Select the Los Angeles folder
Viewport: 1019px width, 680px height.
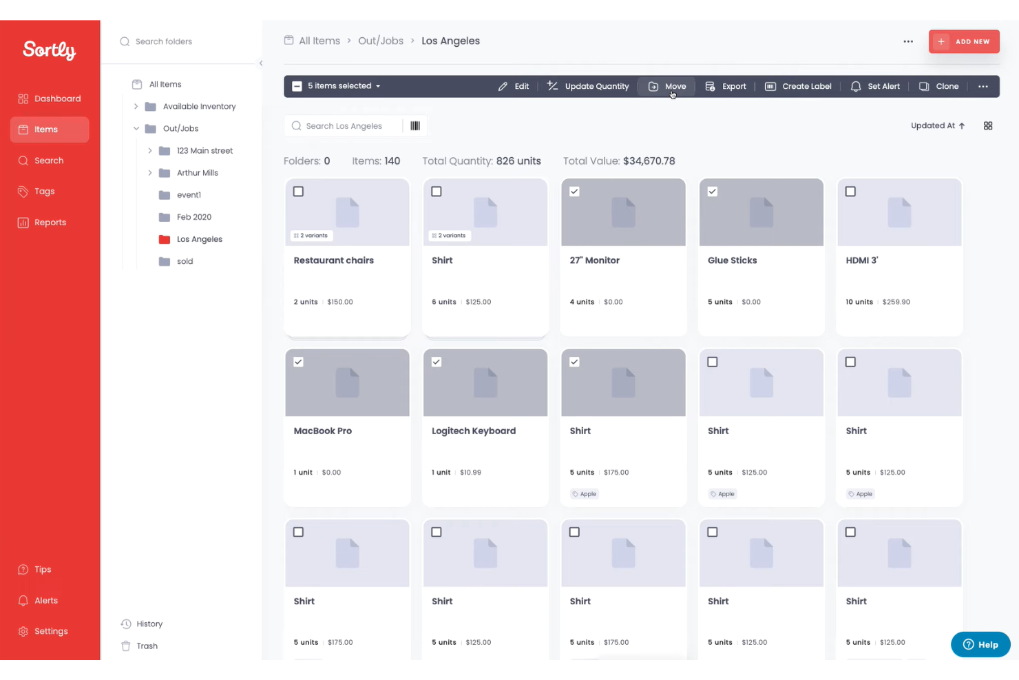click(x=199, y=239)
